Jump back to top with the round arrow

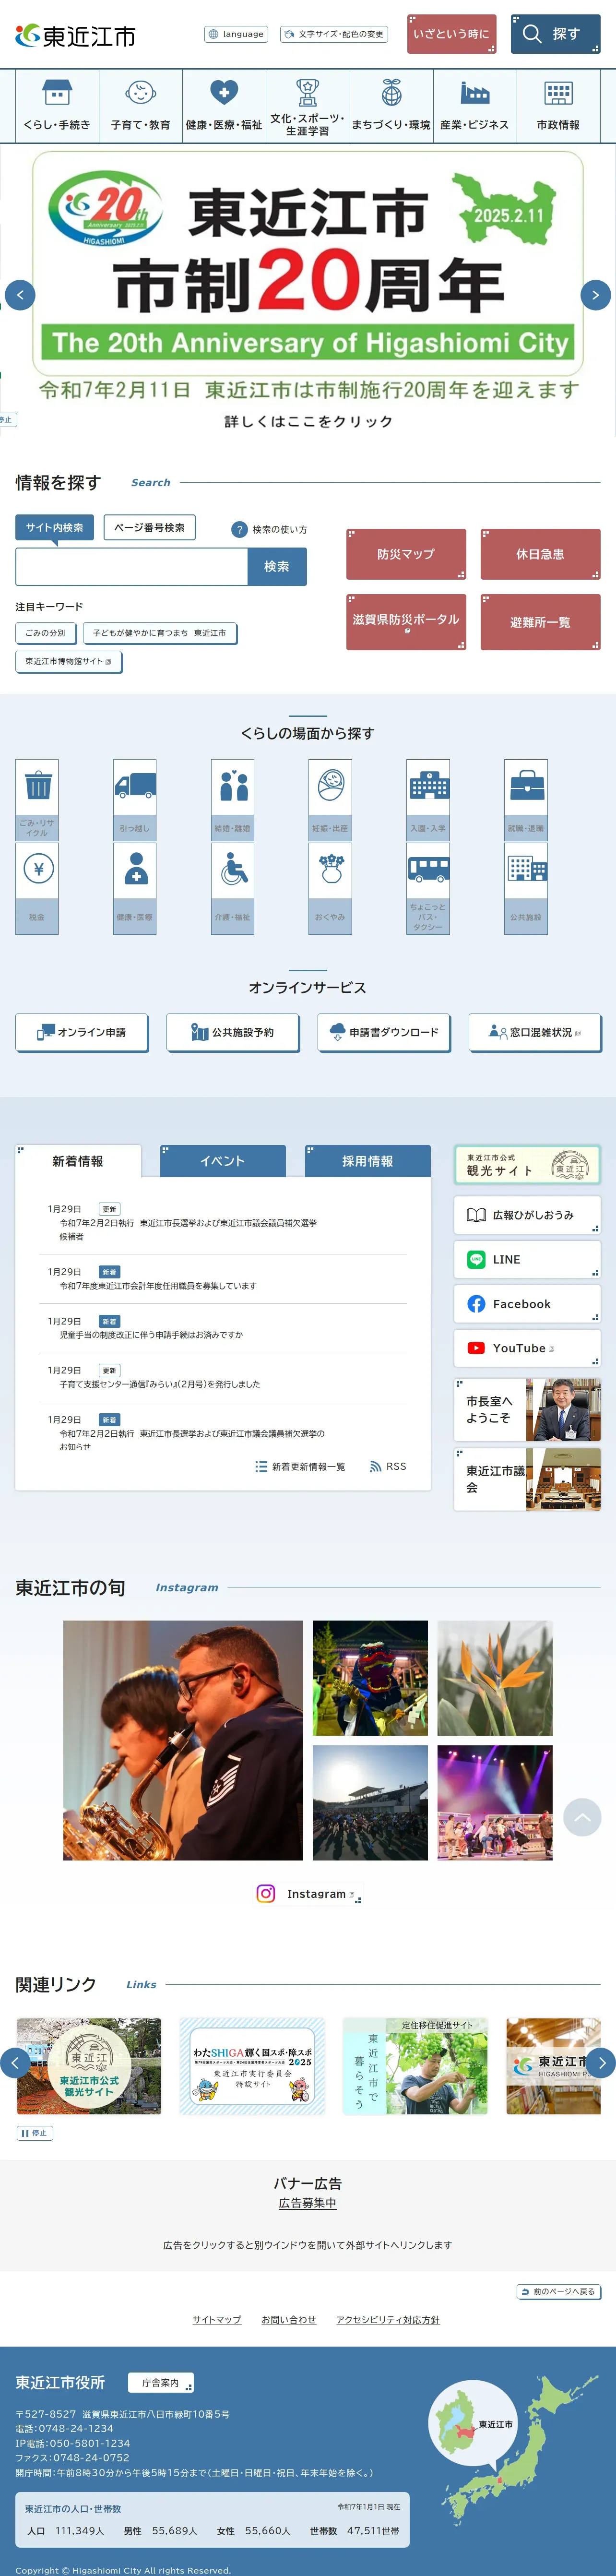tap(582, 1817)
